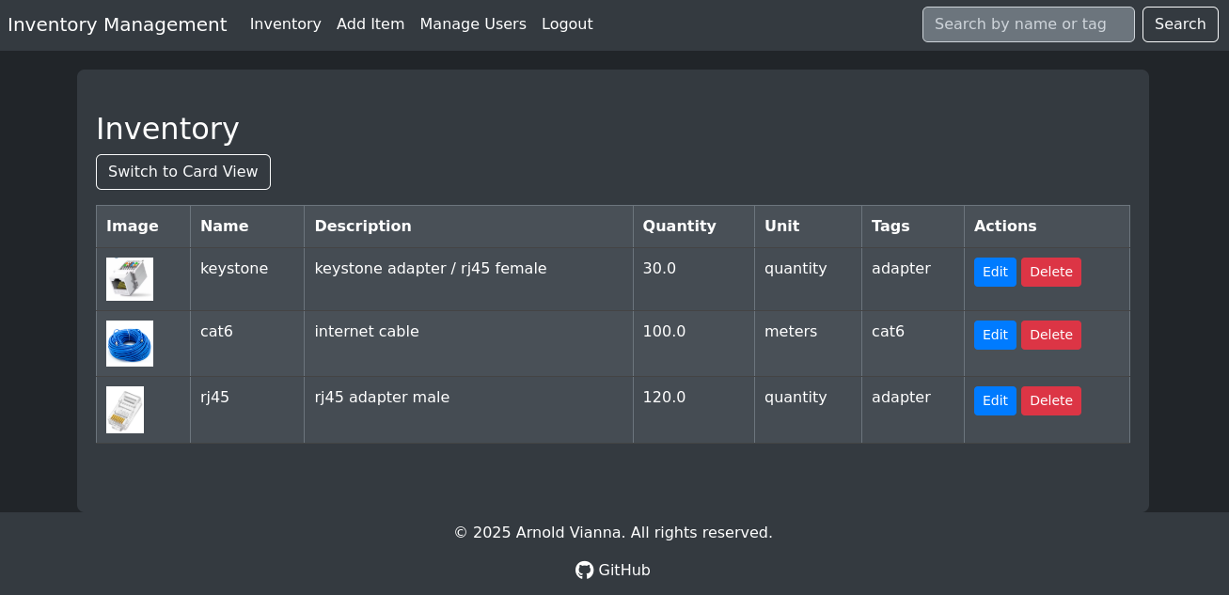
Task: Click the cat6 cable thumbnail image
Action: click(129, 343)
